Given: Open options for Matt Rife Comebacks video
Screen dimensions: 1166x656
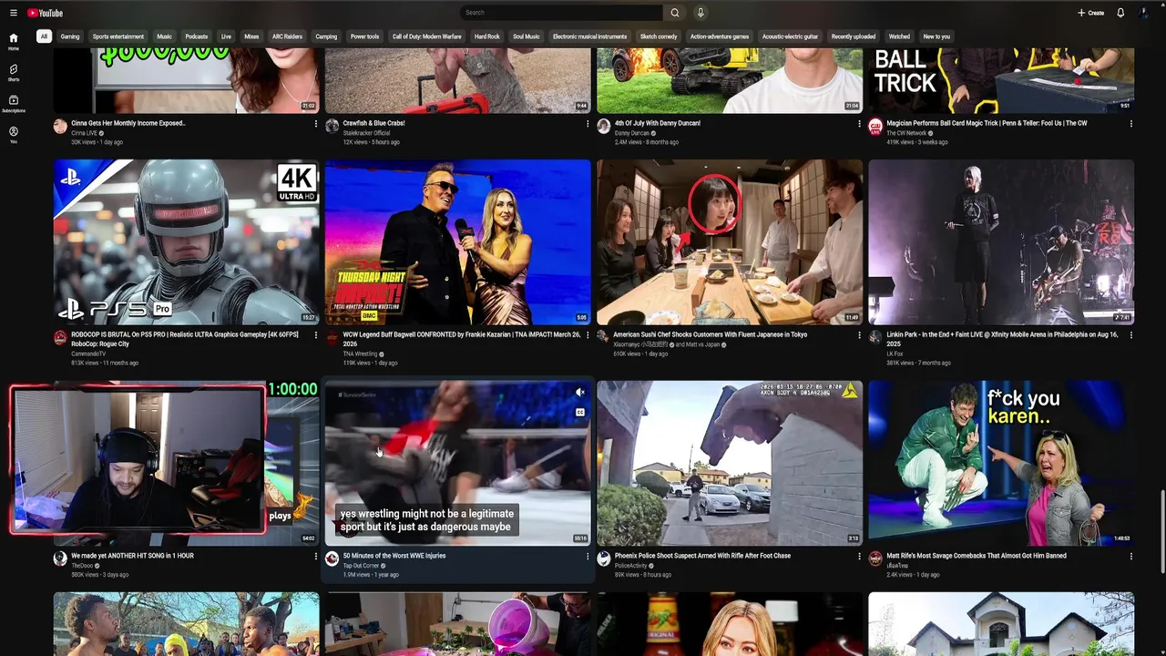Looking at the screenshot, I should pyautogui.click(x=1130, y=556).
